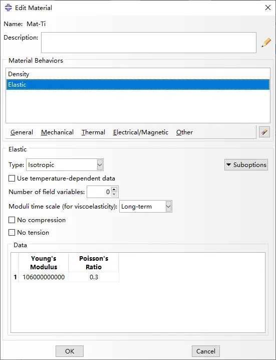Screen dimensions: 276x360
Task: Open the Electrical/Magnetic menu
Action: [x=141, y=132]
